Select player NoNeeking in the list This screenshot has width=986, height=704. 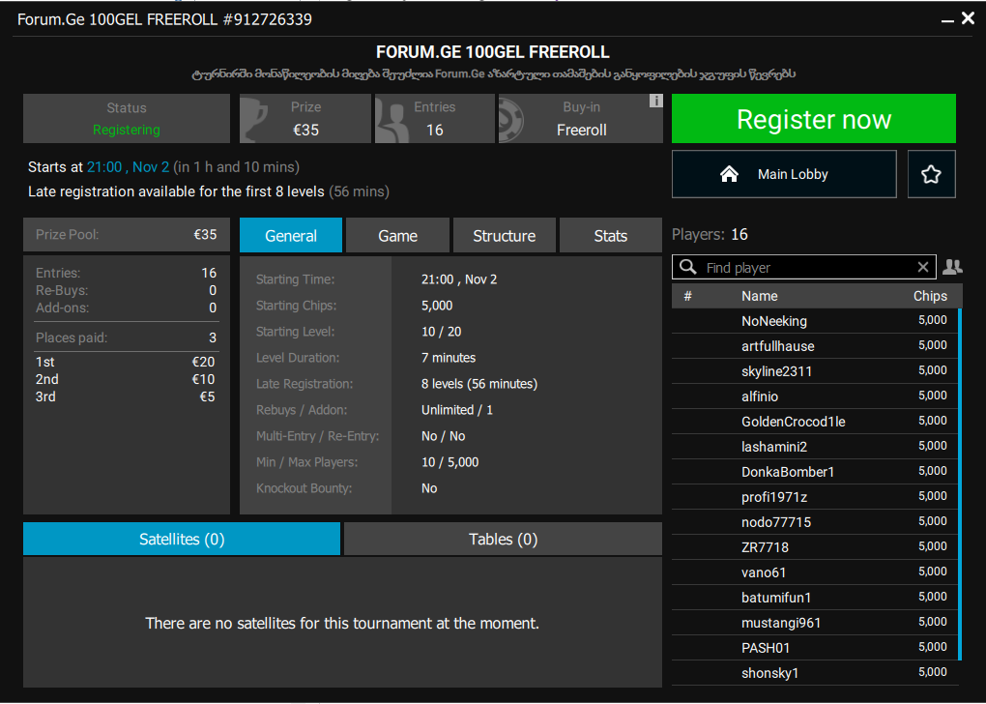814,321
